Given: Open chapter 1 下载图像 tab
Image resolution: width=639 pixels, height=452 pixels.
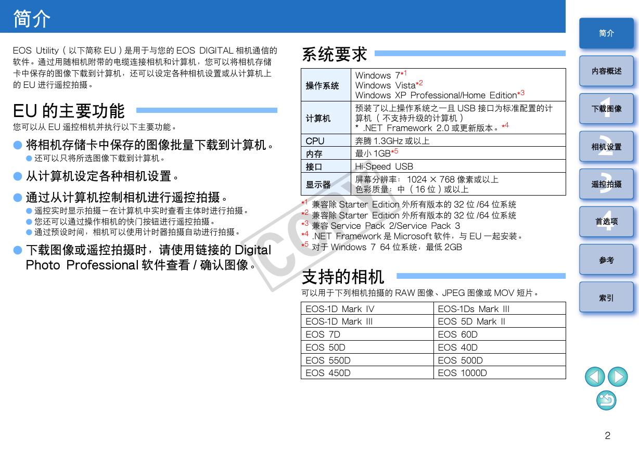Looking at the screenshot, I should point(606,108).
